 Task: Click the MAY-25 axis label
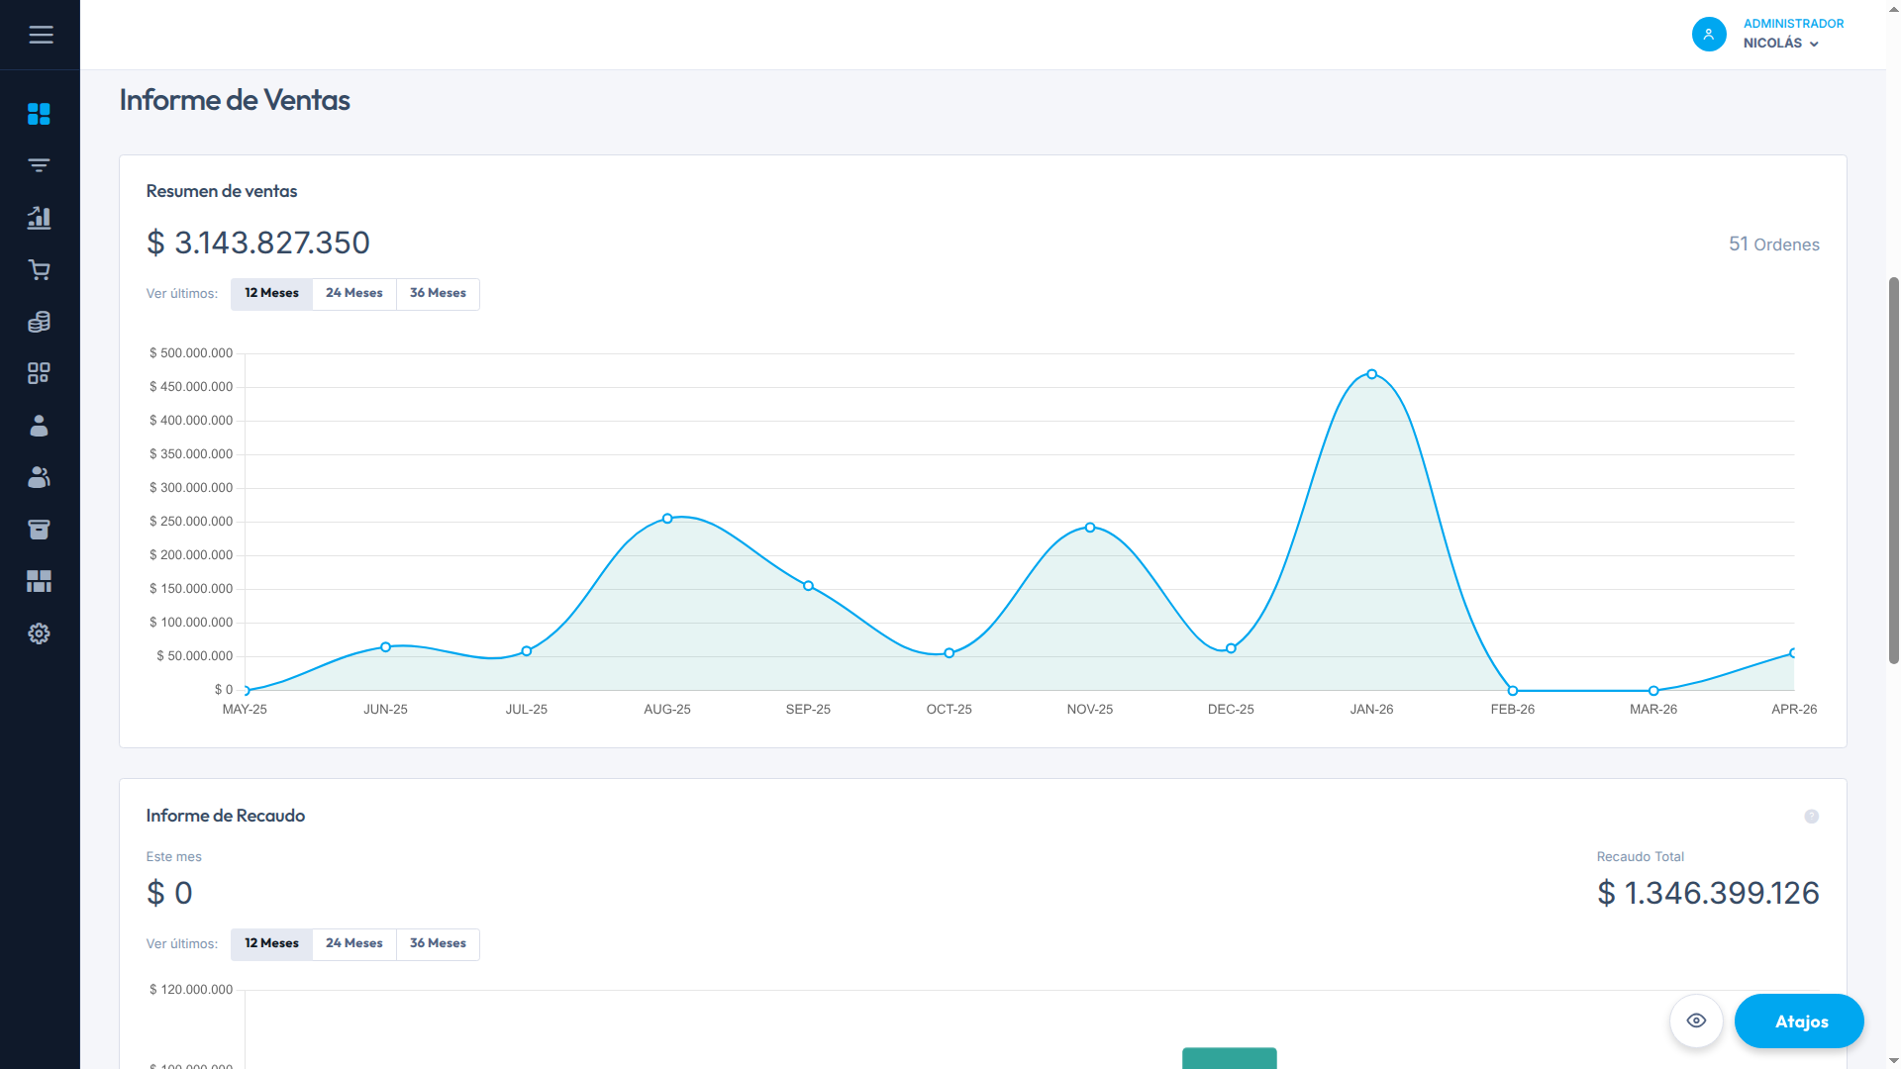click(x=245, y=710)
